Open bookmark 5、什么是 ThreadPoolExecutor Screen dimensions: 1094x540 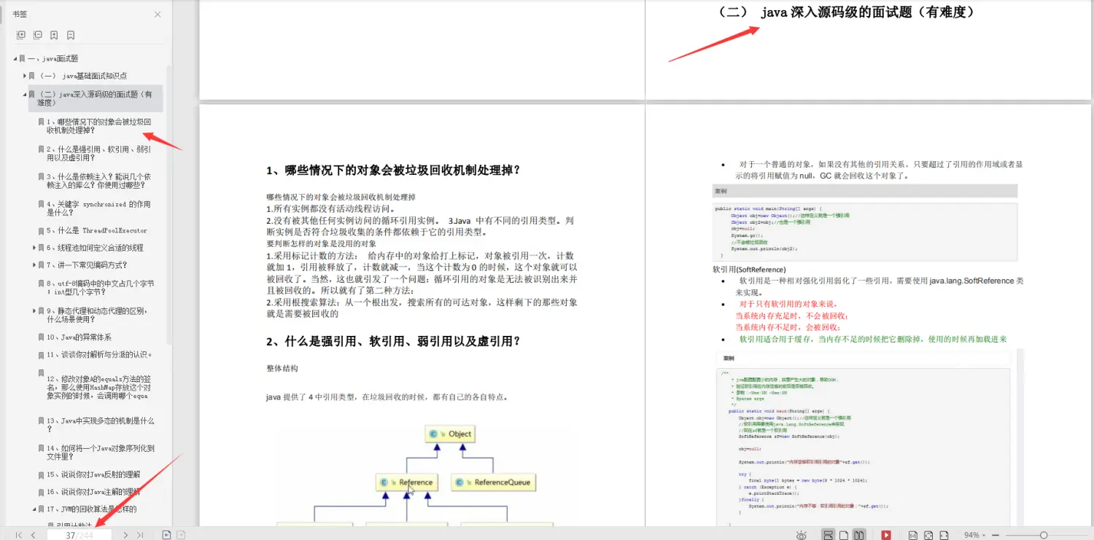click(97, 230)
